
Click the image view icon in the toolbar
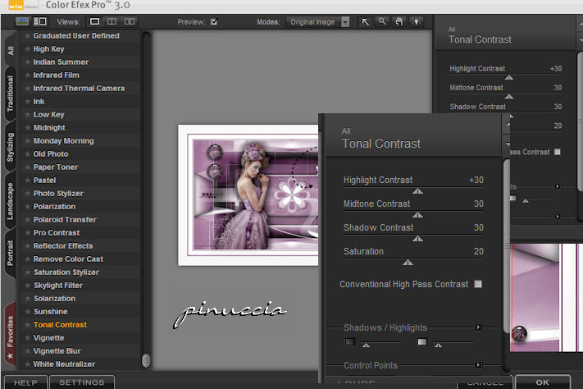point(22,21)
